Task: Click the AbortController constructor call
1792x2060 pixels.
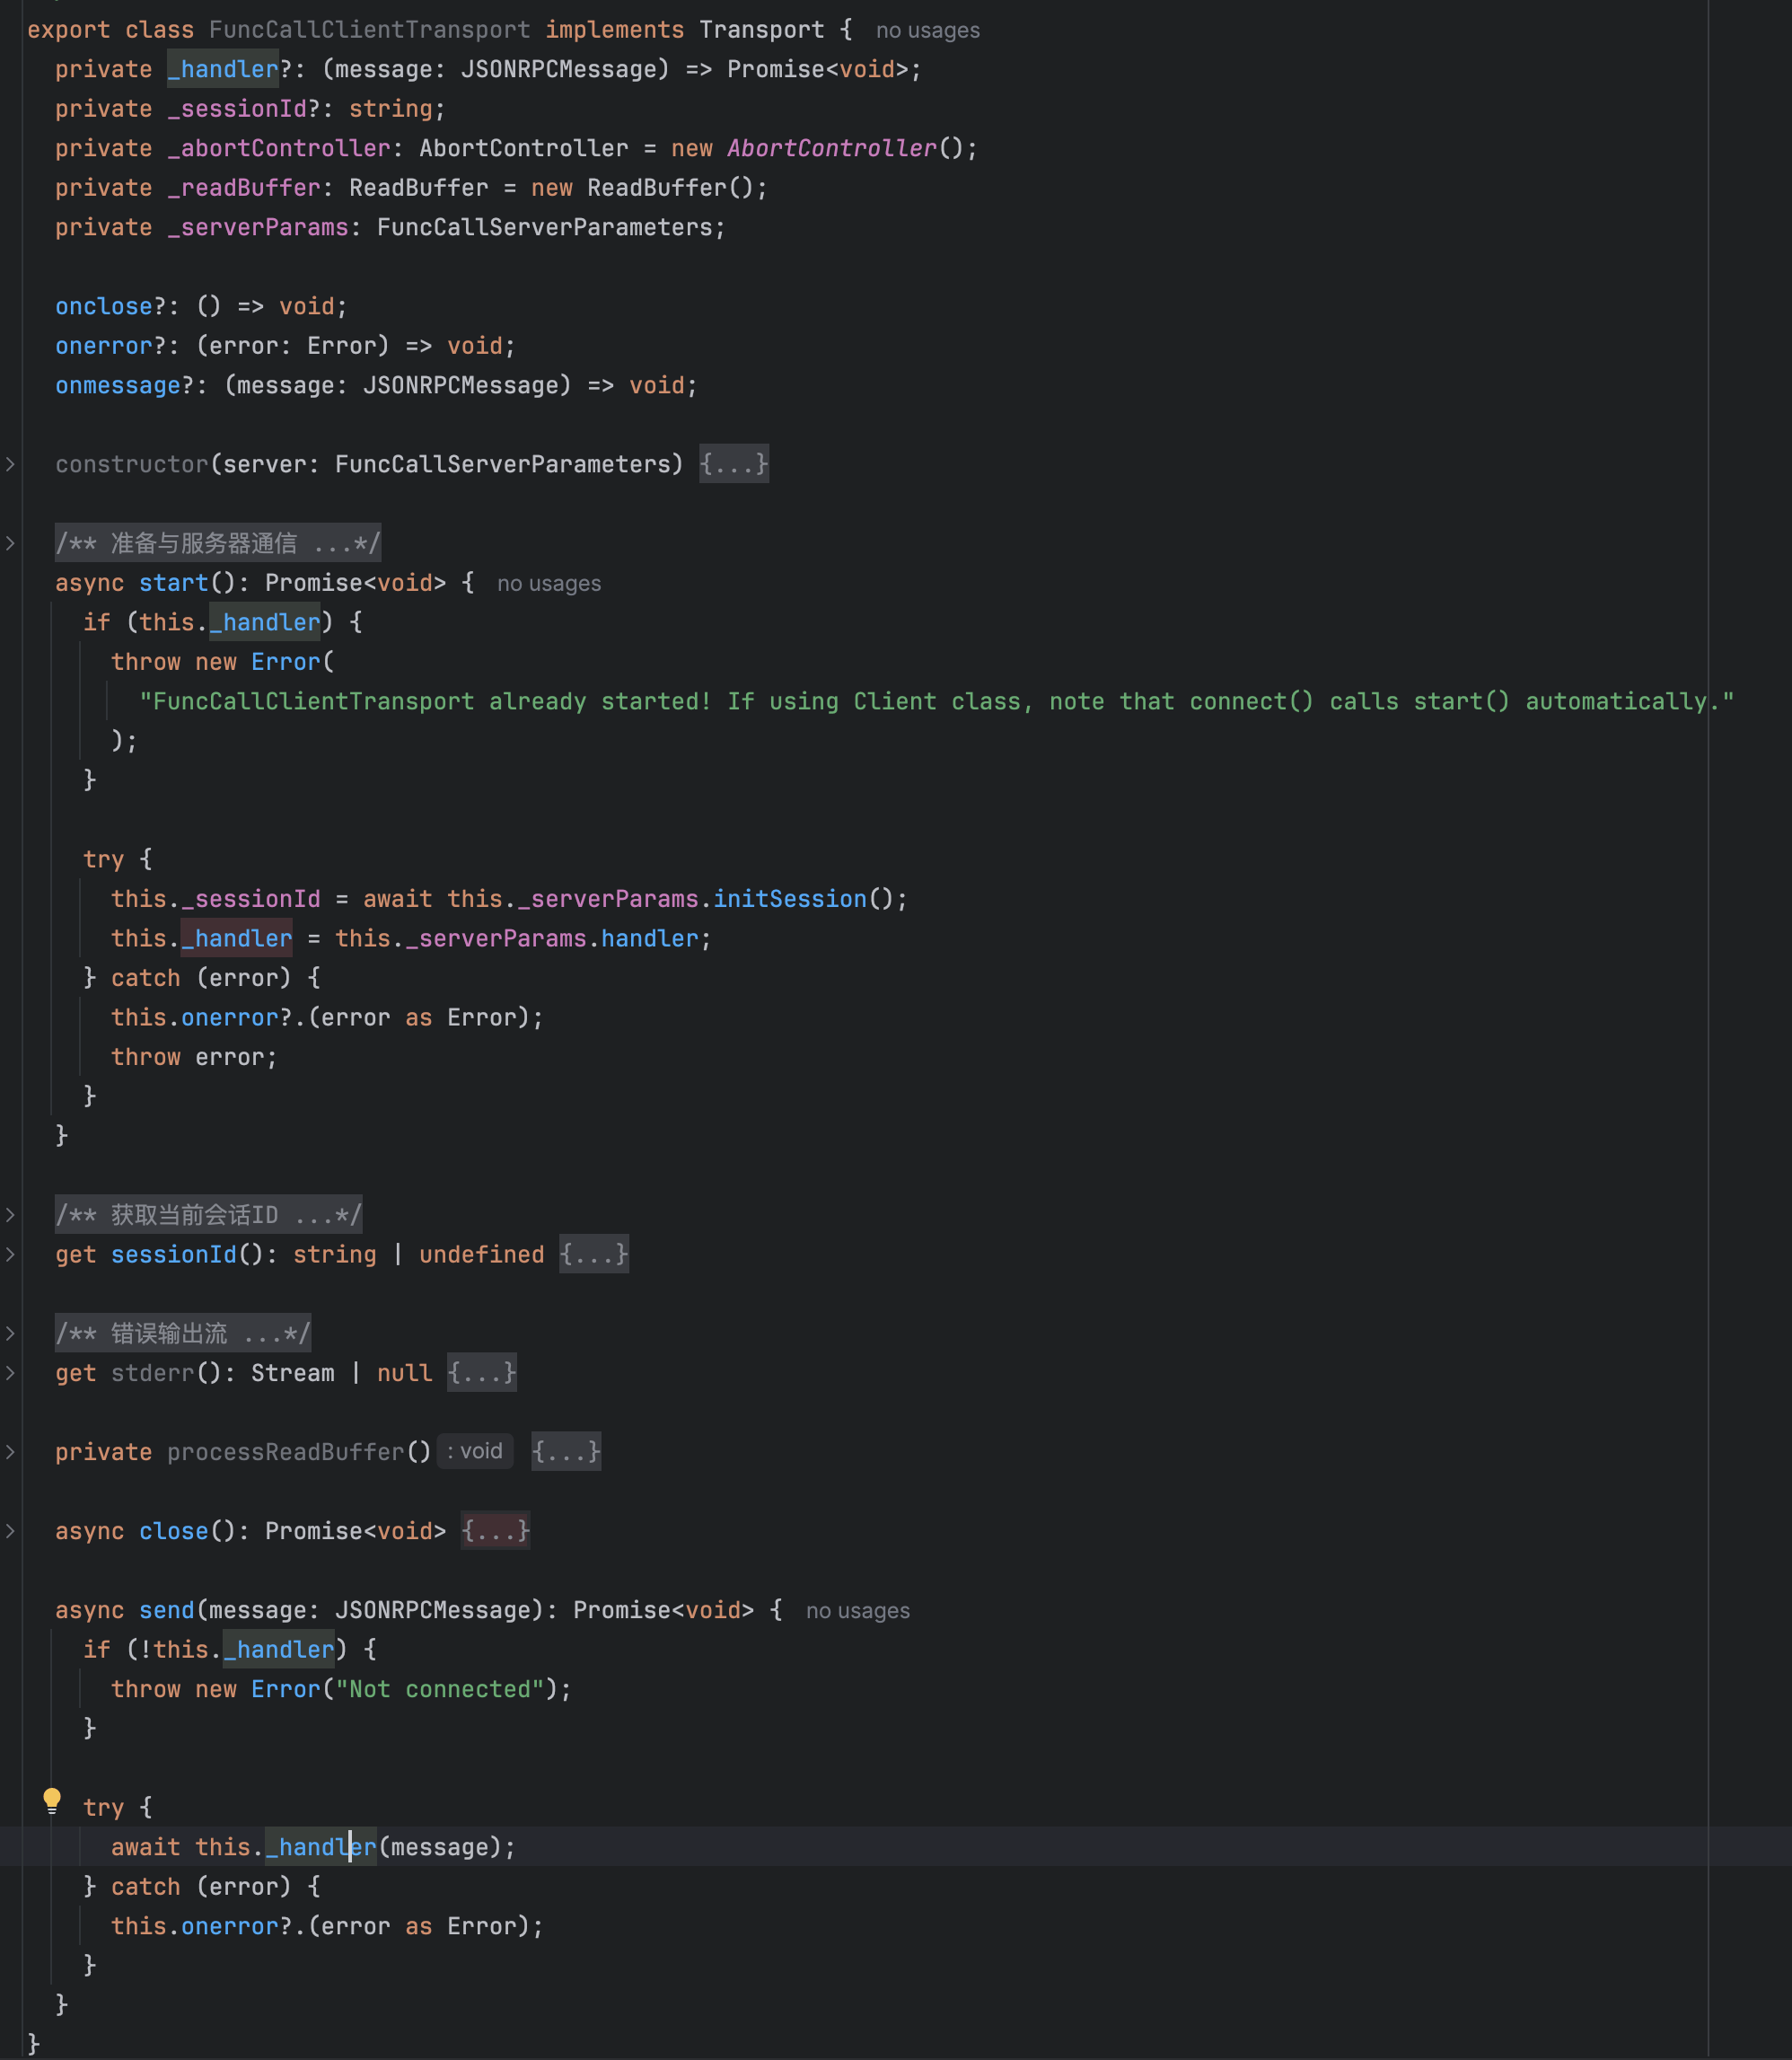Action: [832, 148]
